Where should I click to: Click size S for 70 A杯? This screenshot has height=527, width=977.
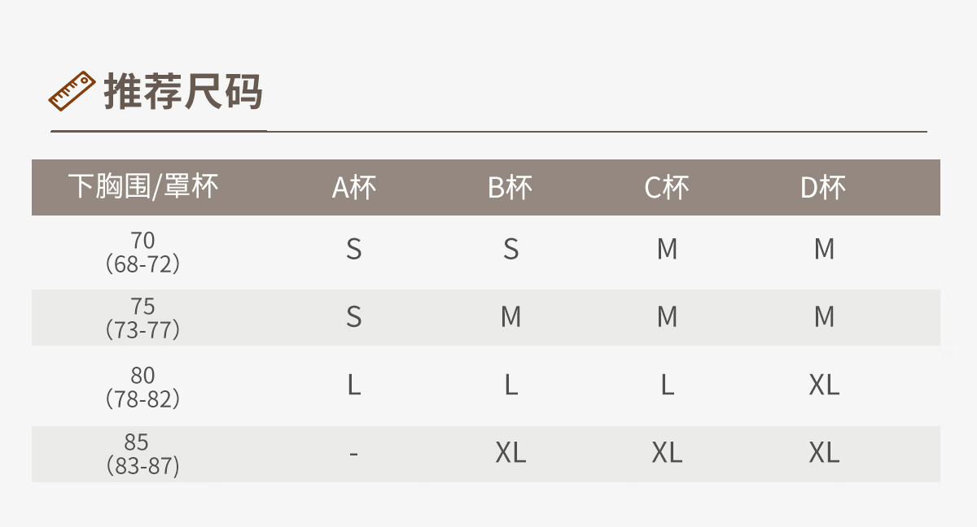pos(353,249)
